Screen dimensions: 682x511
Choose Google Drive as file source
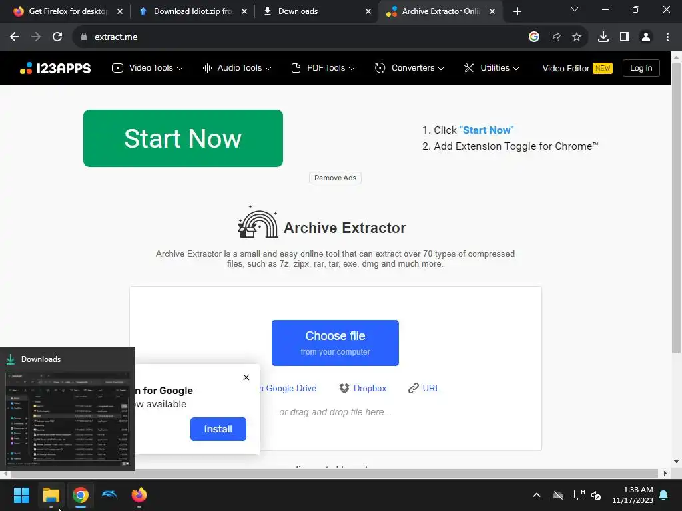coord(288,388)
